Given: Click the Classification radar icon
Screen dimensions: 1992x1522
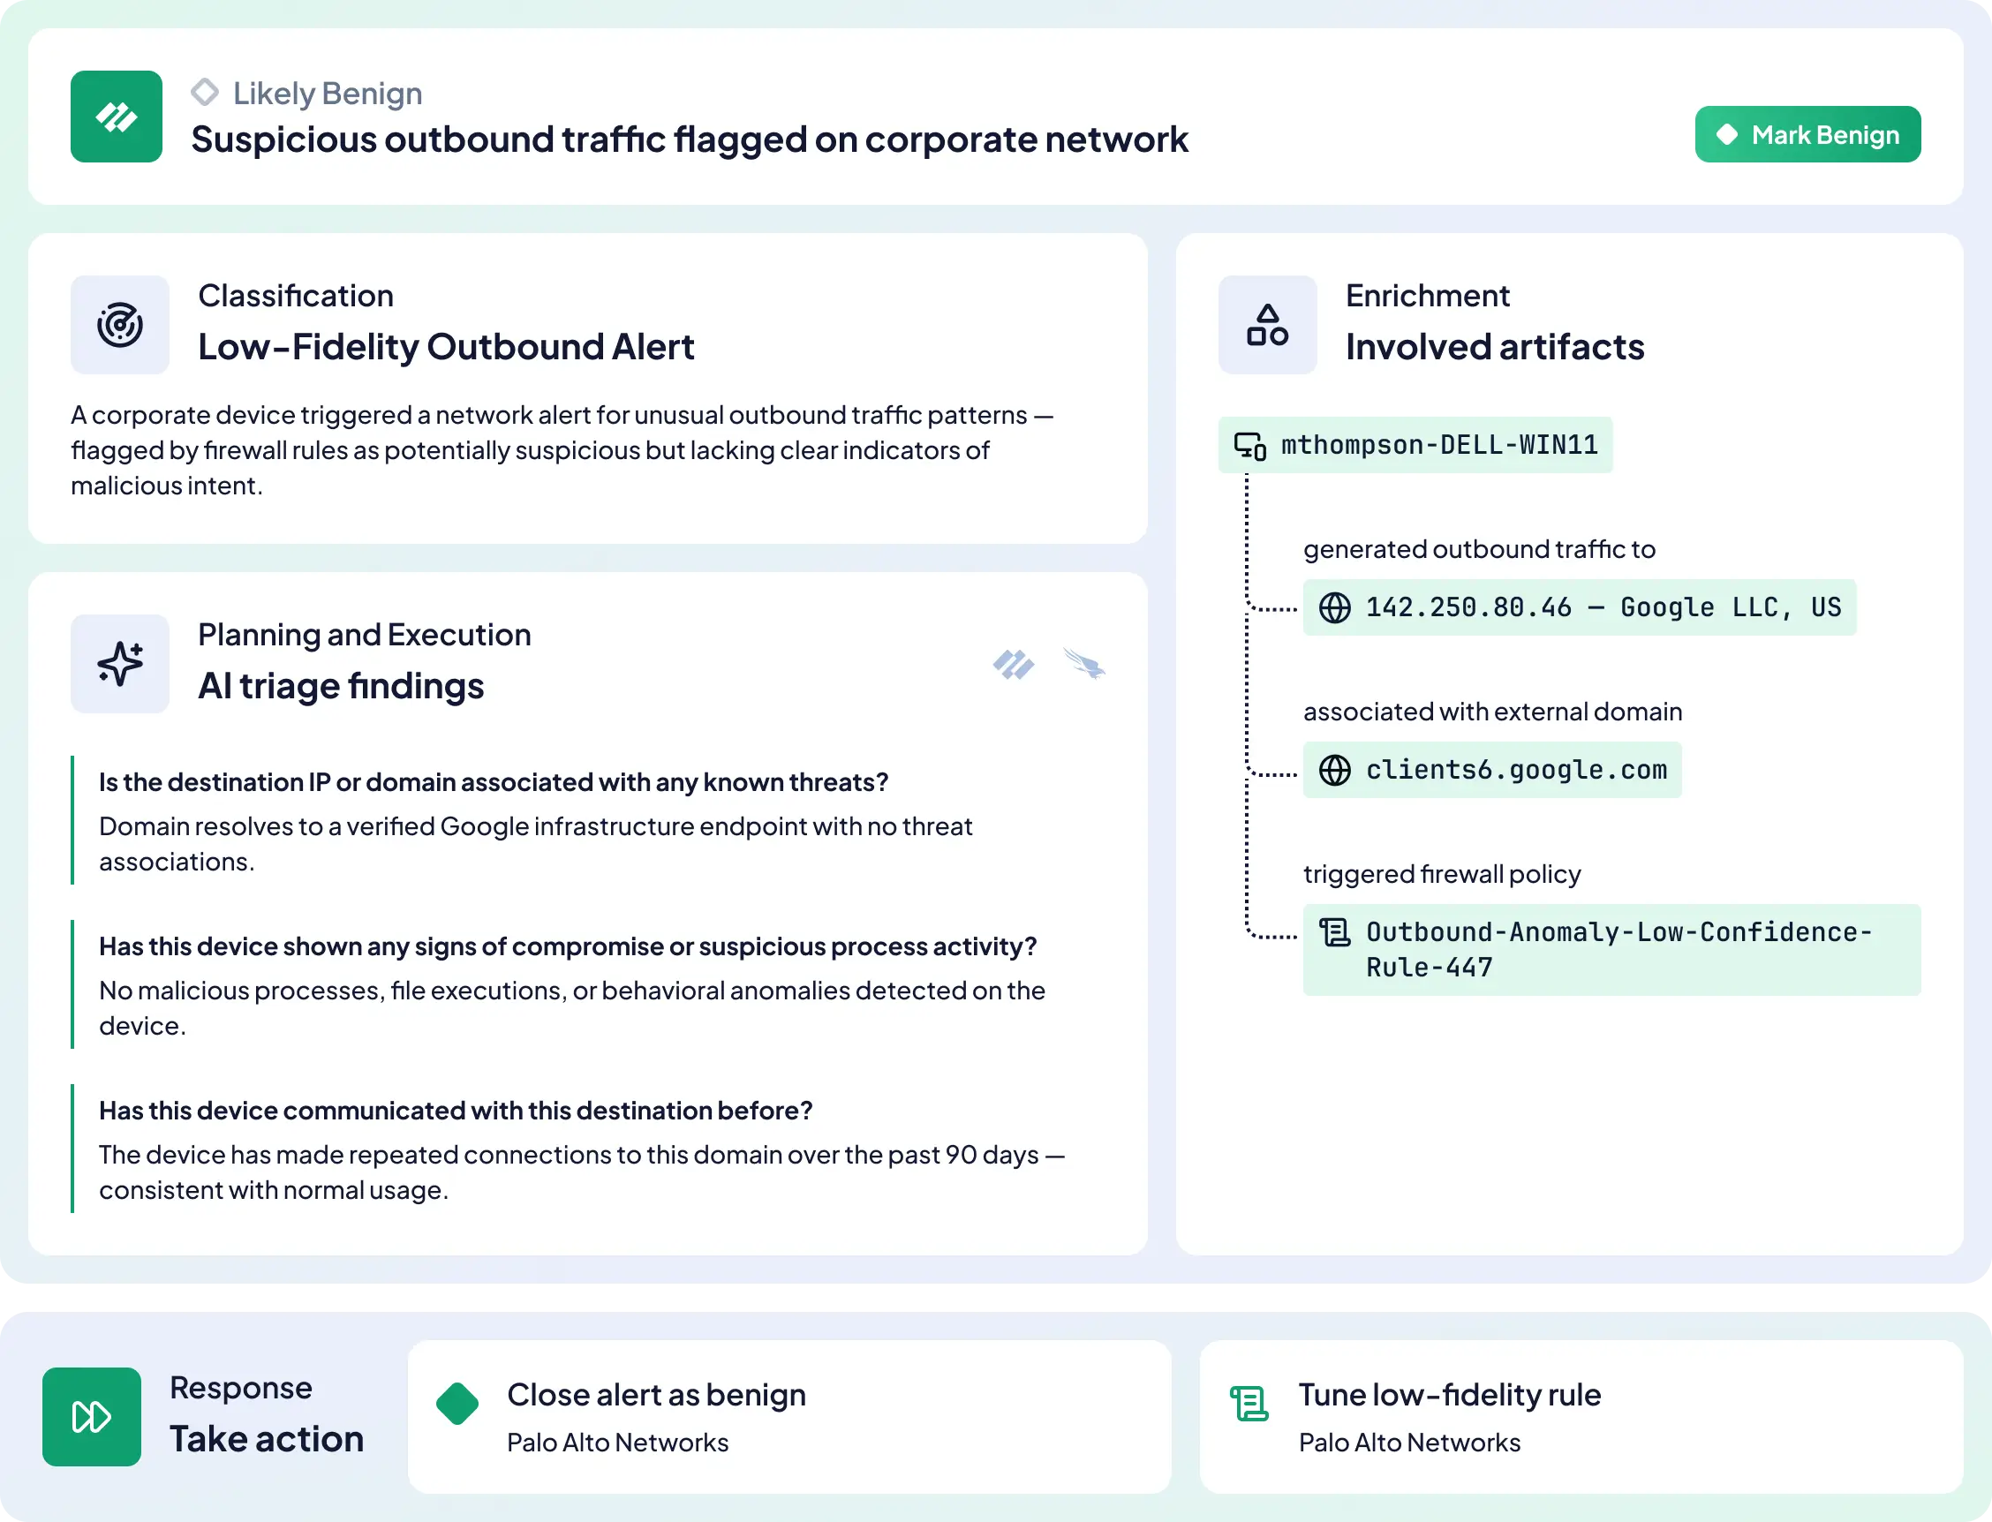Looking at the screenshot, I should tap(120, 325).
